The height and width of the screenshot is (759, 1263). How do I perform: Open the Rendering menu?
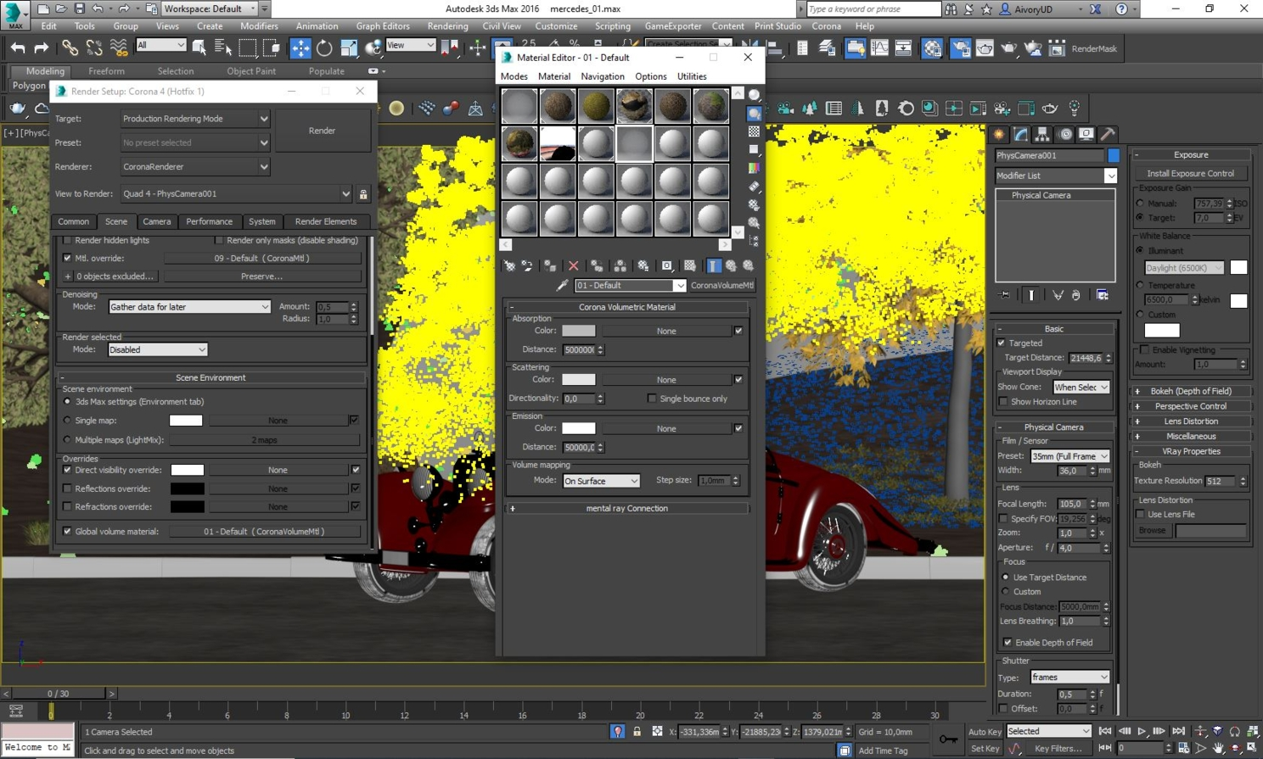(447, 26)
